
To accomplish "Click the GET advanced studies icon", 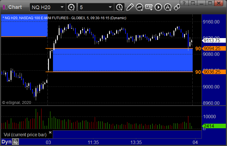I will click(149, 7).
